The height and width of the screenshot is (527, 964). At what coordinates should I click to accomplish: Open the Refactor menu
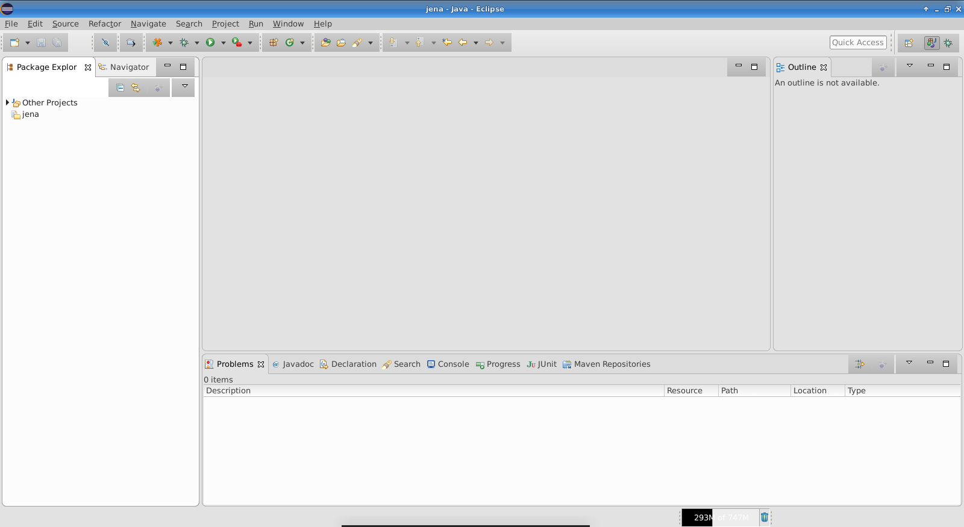coord(105,24)
